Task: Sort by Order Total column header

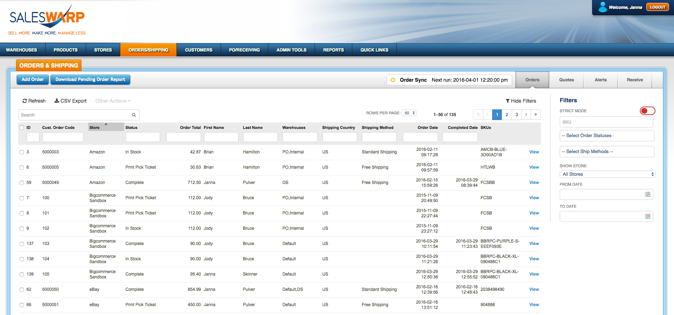Action: (x=190, y=127)
